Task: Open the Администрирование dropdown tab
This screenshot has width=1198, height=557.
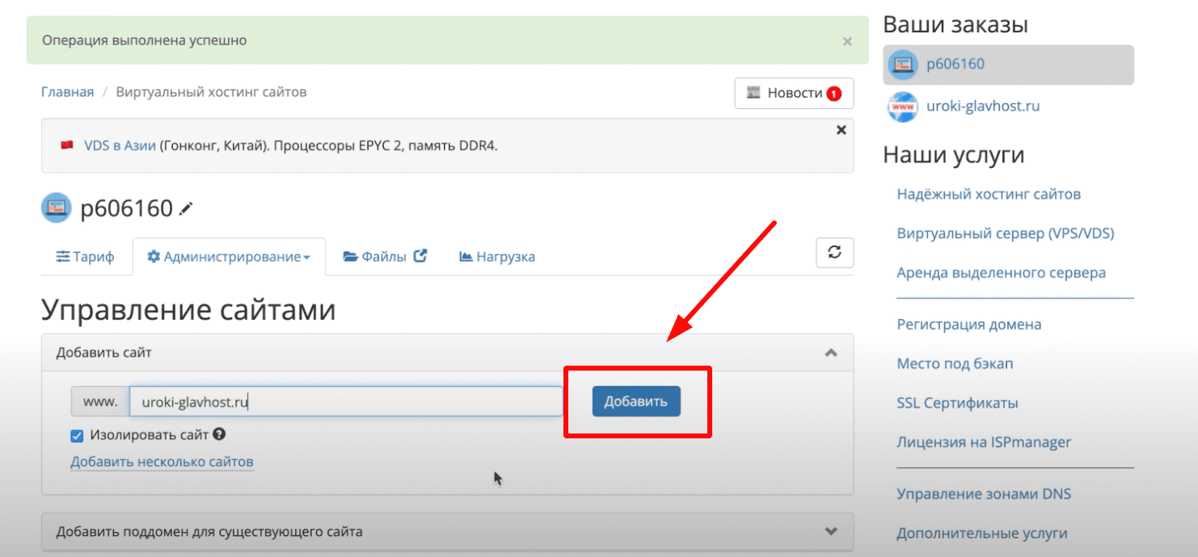Action: [x=229, y=257]
